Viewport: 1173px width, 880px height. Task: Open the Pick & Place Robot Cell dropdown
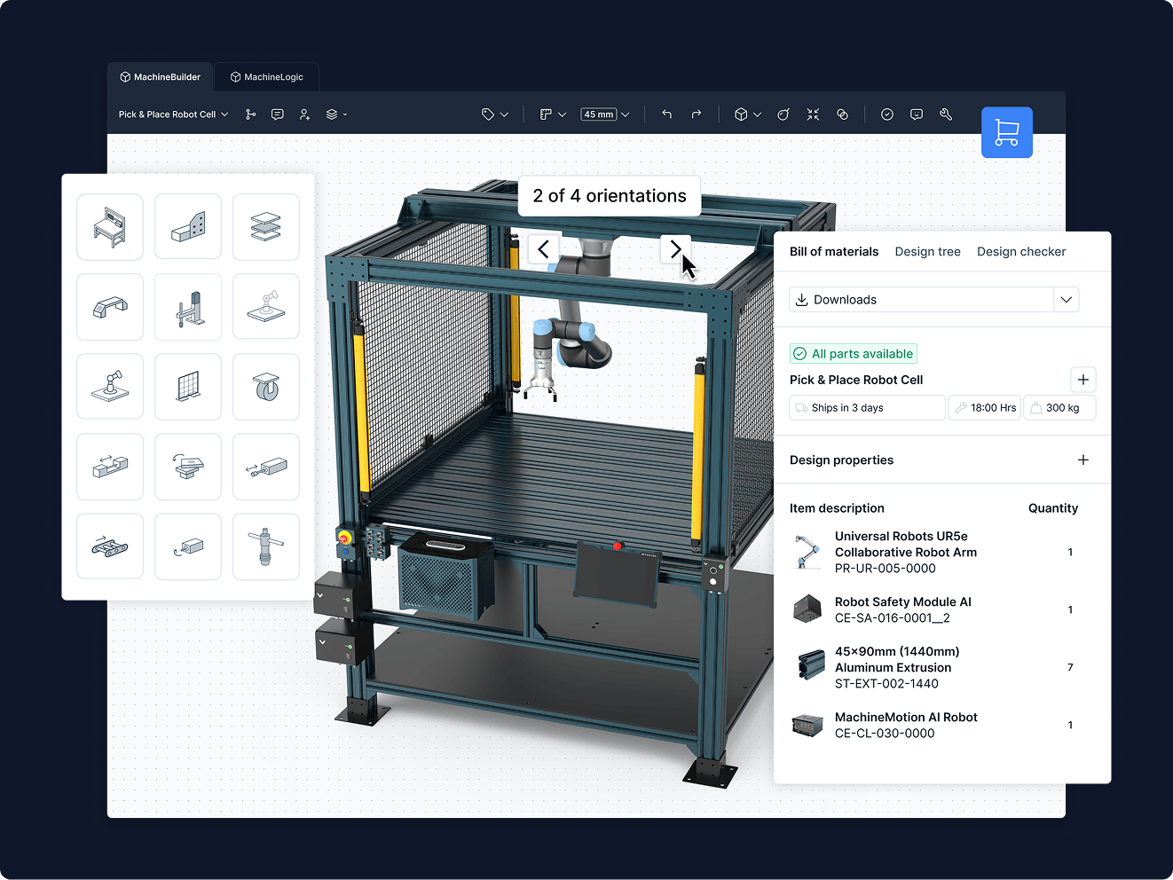click(x=174, y=114)
